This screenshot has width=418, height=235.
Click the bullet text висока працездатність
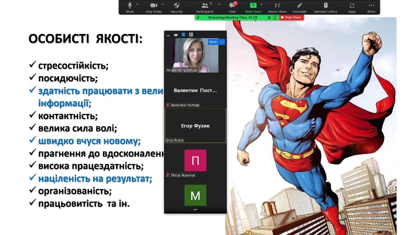click(x=91, y=166)
